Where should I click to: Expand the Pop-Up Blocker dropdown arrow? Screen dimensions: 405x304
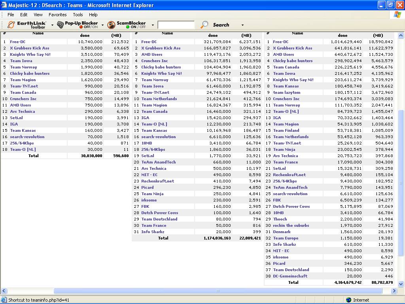tap(102, 25)
